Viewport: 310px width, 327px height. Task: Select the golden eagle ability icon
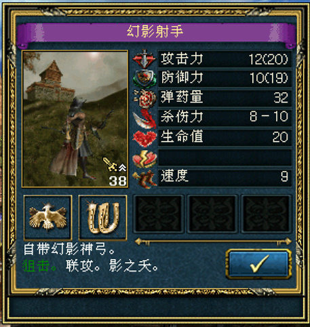click(48, 217)
